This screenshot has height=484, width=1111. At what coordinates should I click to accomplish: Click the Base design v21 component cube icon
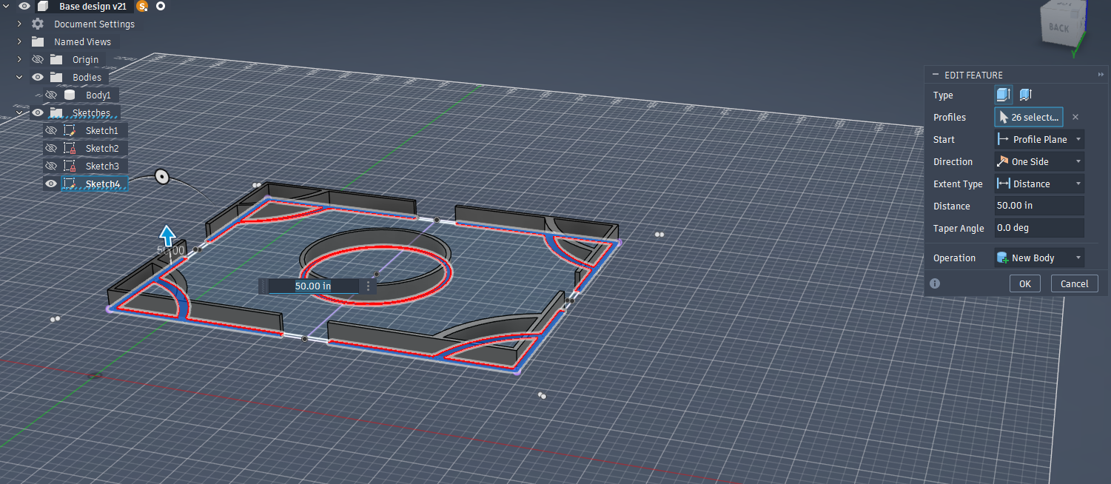43,6
